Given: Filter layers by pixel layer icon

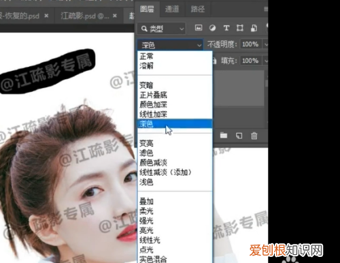Looking at the screenshot, I should 199,28.
